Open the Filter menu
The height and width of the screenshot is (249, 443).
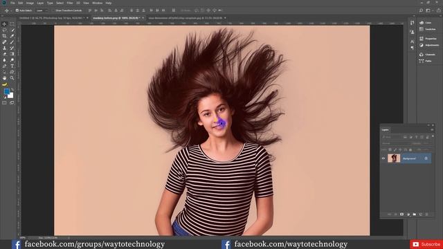pyautogui.click(x=70, y=3)
